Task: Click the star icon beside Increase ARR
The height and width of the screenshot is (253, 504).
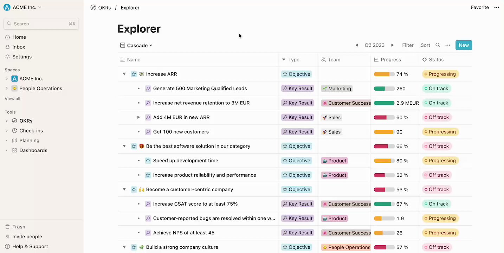Action: click(134, 74)
